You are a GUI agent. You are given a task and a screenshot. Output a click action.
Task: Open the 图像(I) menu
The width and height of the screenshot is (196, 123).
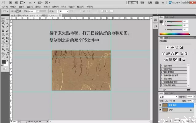coord(21,7)
